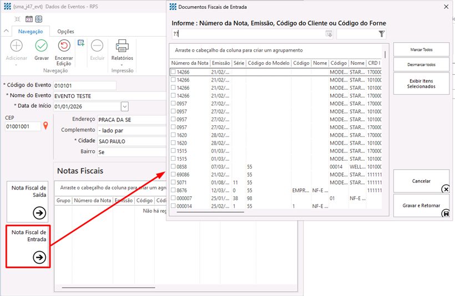This screenshot has height=296, width=455.
Task: Click the funnel filter icon
Action: click(x=381, y=34)
